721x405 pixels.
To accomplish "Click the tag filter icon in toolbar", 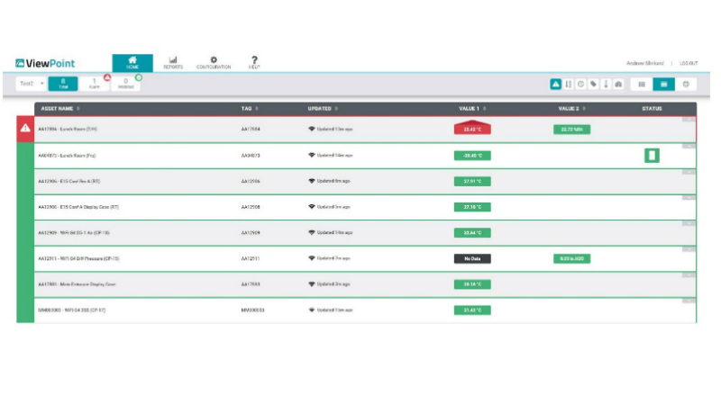I will pyautogui.click(x=593, y=84).
